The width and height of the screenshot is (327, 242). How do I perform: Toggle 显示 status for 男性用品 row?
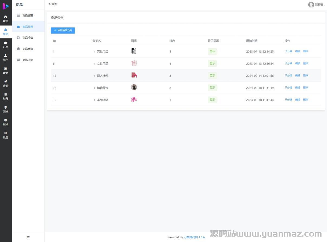tap(212, 51)
